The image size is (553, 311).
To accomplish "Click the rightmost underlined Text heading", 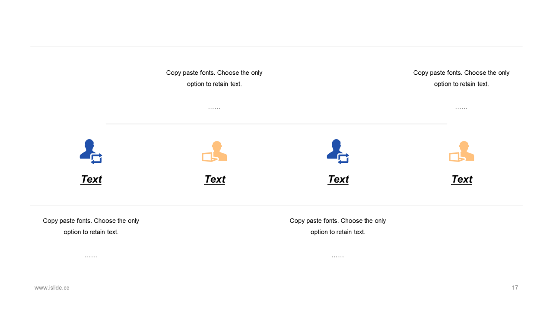I will click(462, 179).
